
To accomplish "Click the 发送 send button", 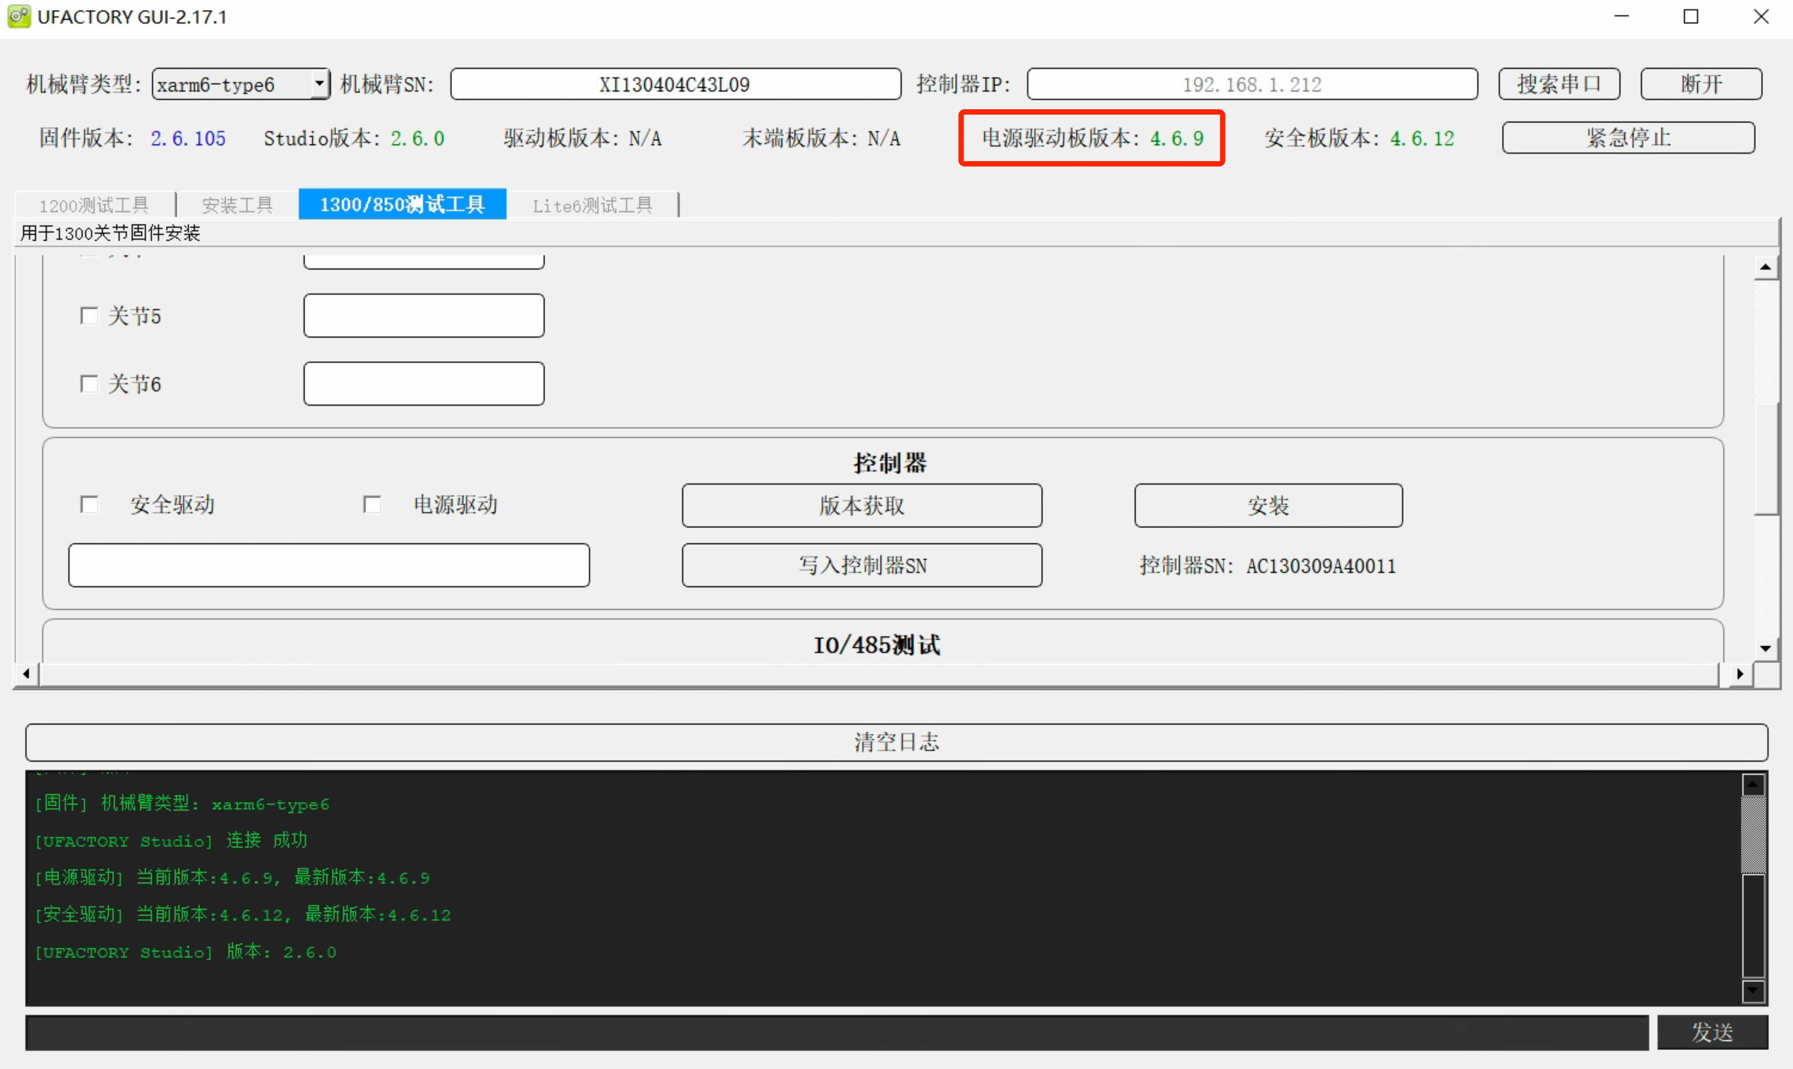I will coord(1712,1033).
